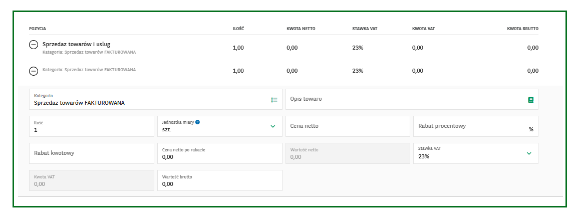Click the KWOTA BRUTTO column header
Viewport: 577px width, 219px height.
coord(522,29)
